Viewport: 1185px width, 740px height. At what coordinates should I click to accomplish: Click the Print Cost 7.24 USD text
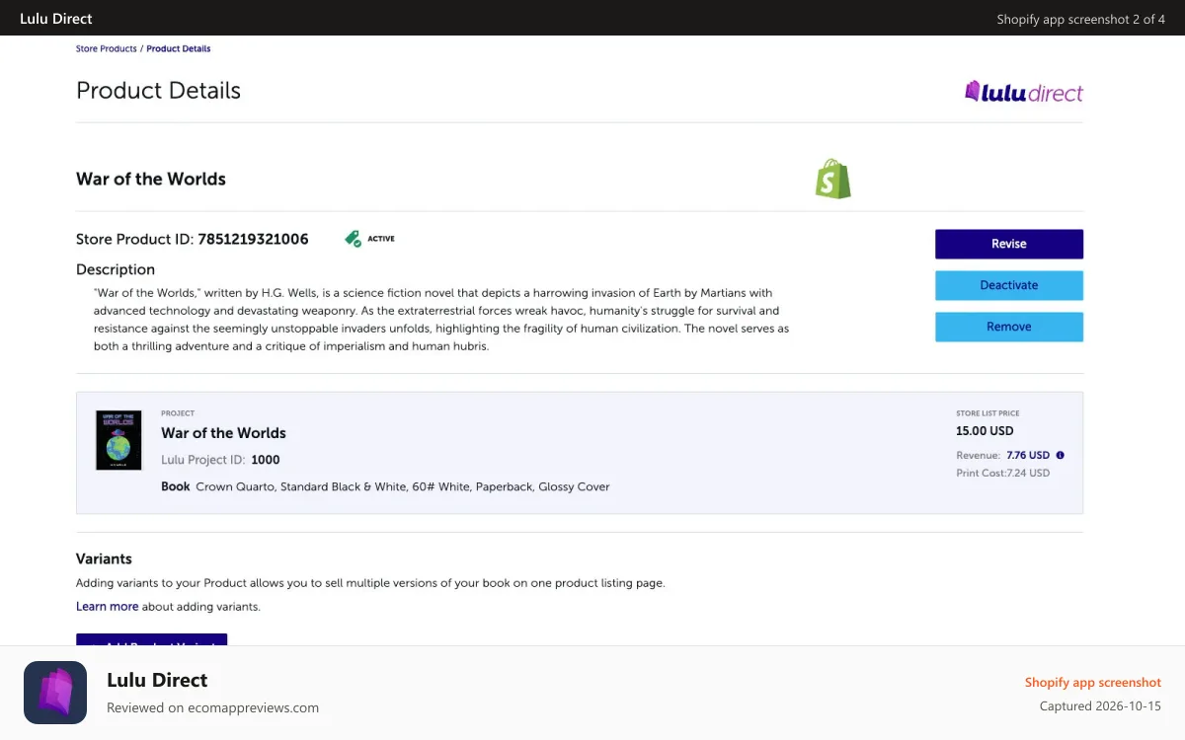1003,474
